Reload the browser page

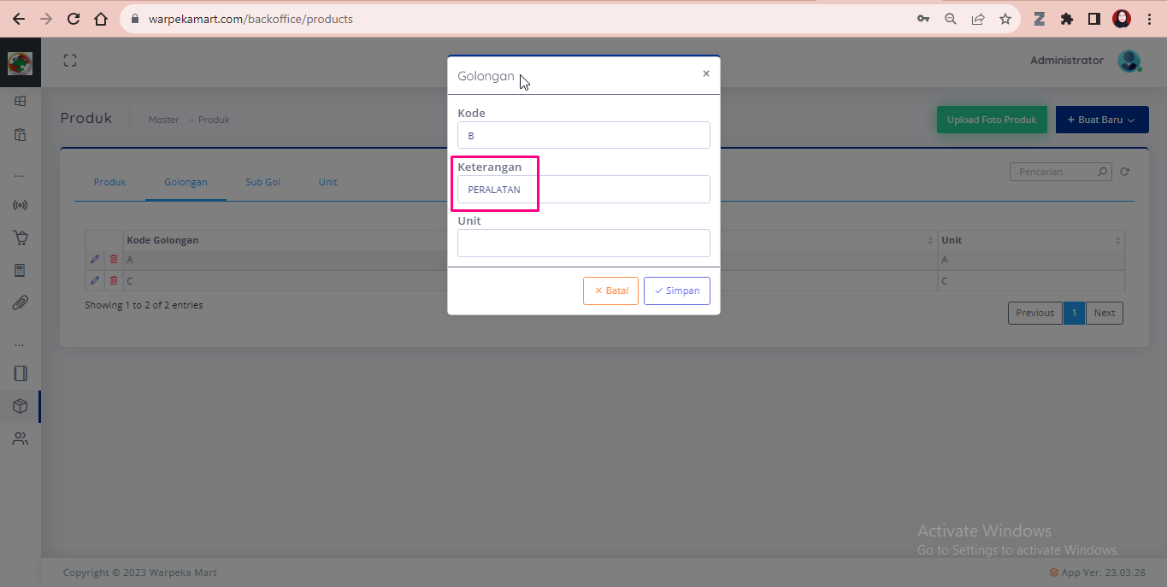pyautogui.click(x=74, y=19)
